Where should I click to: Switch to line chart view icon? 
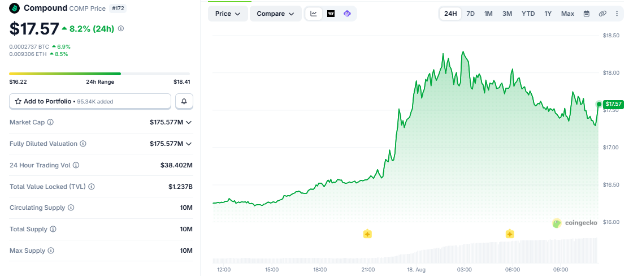(x=314, y=14)
